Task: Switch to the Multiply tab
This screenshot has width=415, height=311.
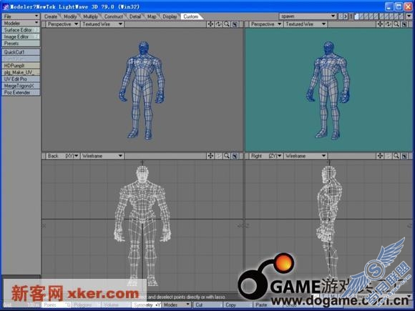Action: pos(91,16)
